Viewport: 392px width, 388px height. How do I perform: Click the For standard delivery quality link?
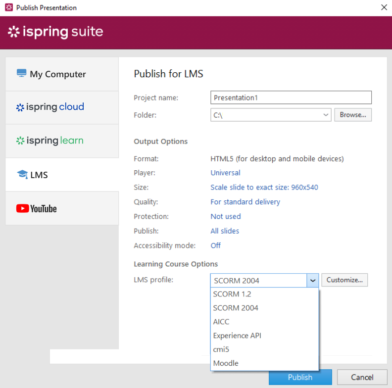pyautogui.click(x=245, y=202)
